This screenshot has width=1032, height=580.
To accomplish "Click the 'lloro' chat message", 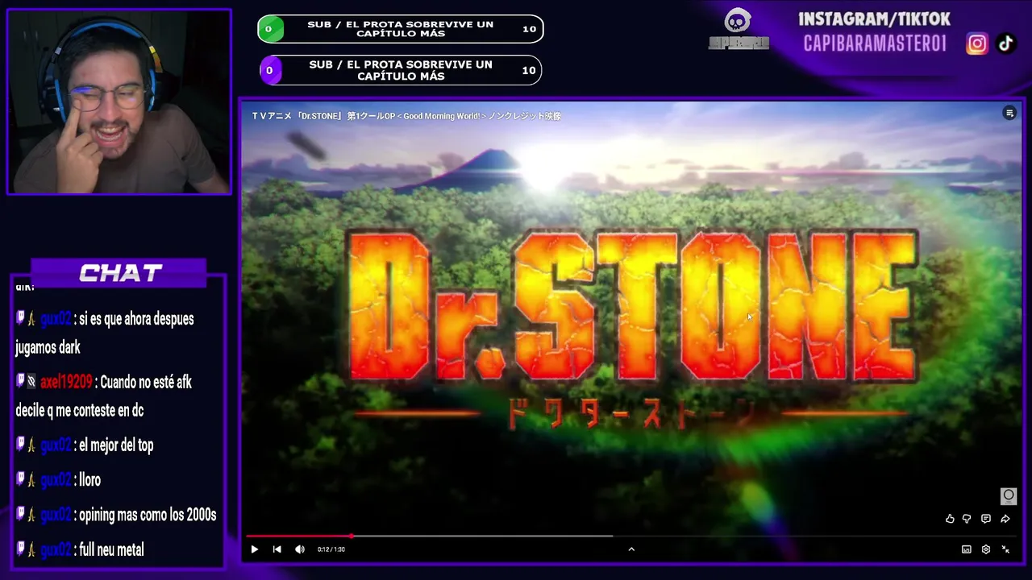I will [x=89, y=480].
